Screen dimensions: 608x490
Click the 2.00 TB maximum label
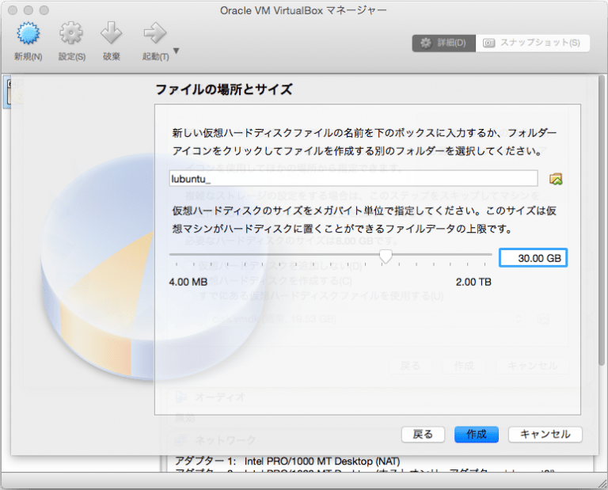(473, 282)
